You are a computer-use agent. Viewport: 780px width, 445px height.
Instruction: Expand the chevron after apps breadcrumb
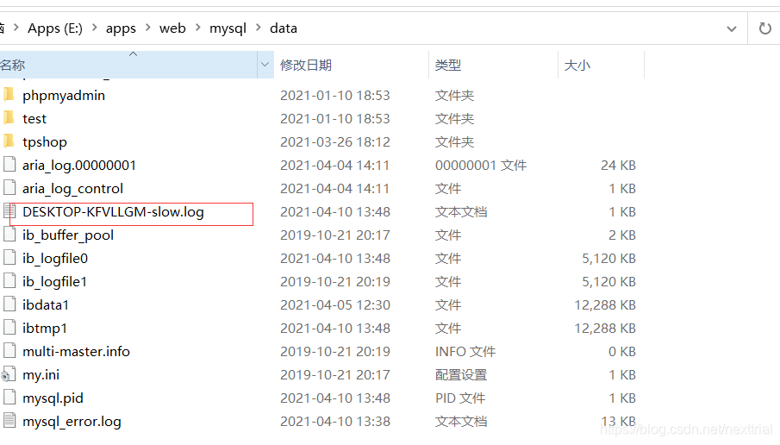coord(147,28)
